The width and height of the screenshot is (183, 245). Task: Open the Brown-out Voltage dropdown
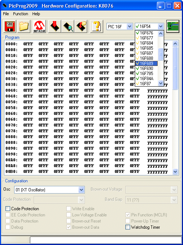tap(174, 190)
